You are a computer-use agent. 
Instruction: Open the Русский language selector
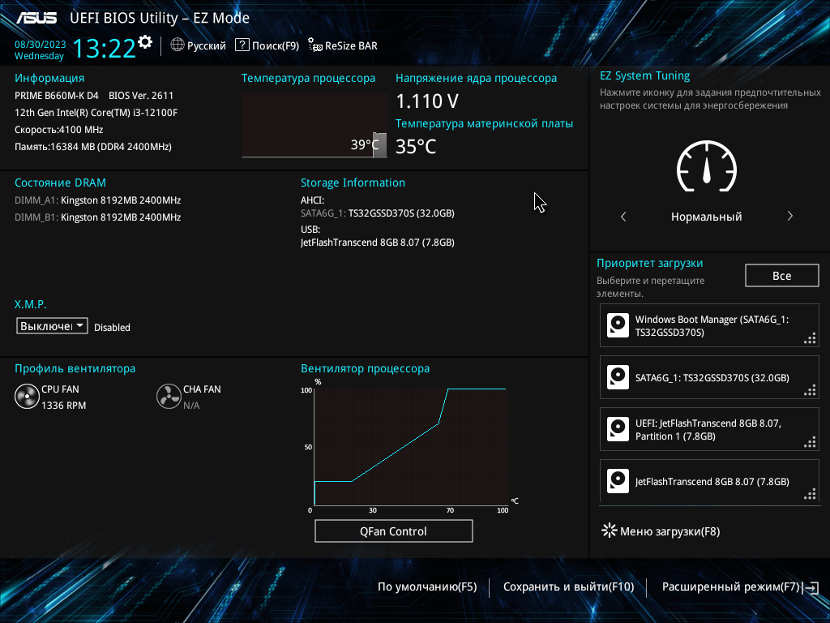point(198,45)
